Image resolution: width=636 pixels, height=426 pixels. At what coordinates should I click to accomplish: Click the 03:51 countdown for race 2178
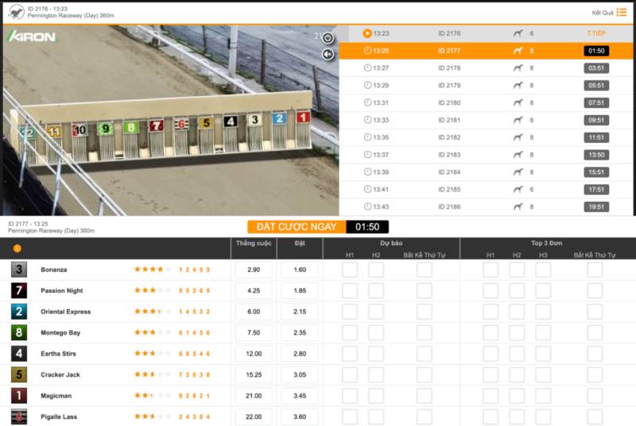pos(596,68)
